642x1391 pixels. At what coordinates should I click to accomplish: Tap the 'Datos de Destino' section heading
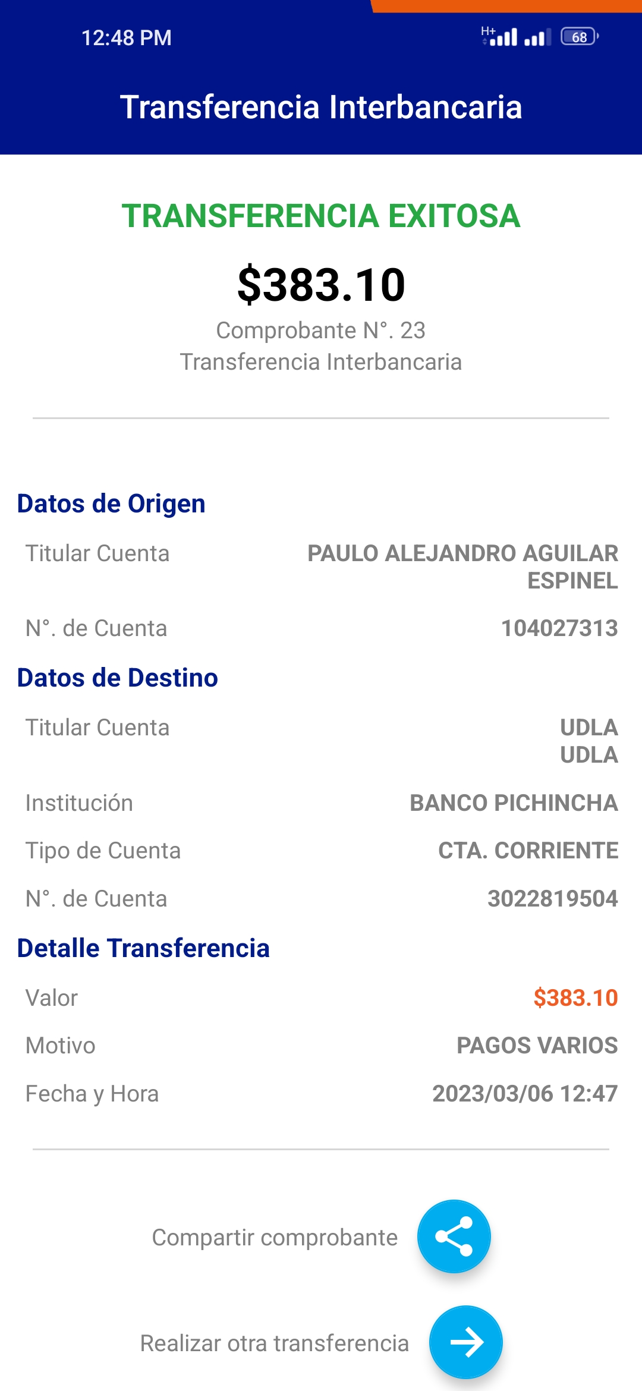[118, 678]
